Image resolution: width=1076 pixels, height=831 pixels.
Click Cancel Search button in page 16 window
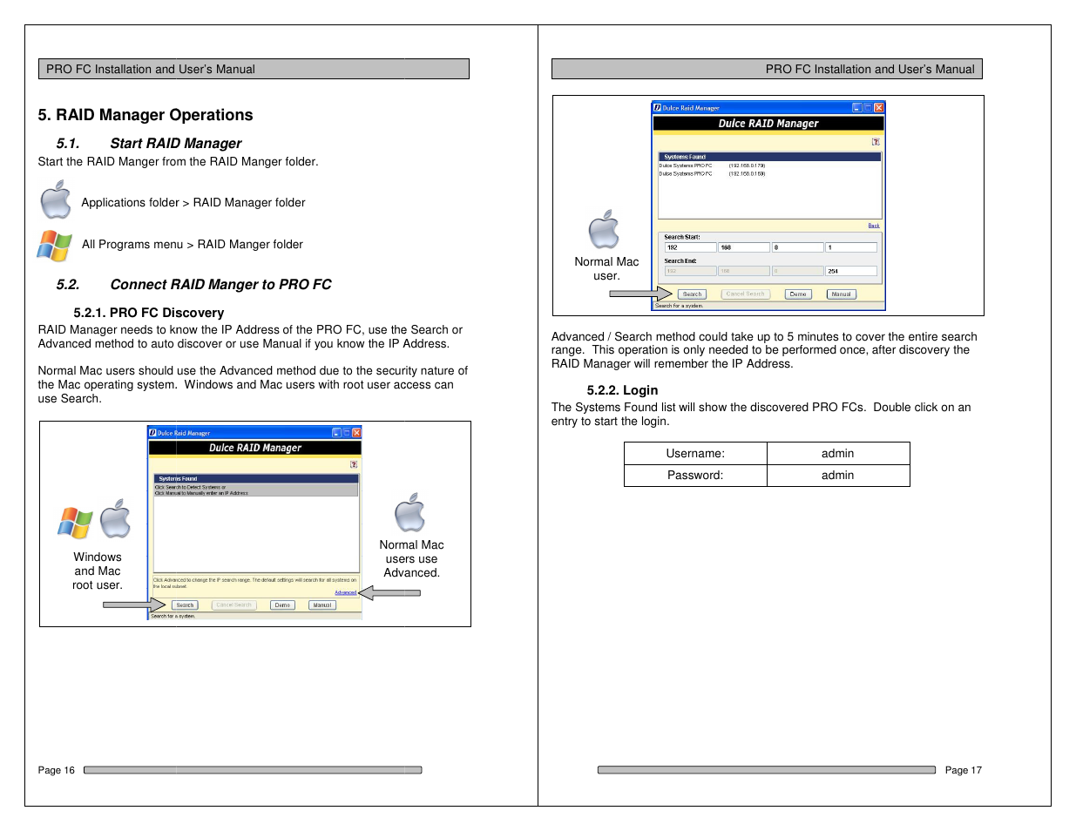tap(233, 605)
